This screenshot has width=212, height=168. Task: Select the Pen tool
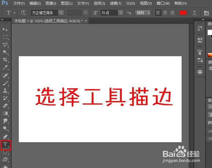tap(5, 137)
